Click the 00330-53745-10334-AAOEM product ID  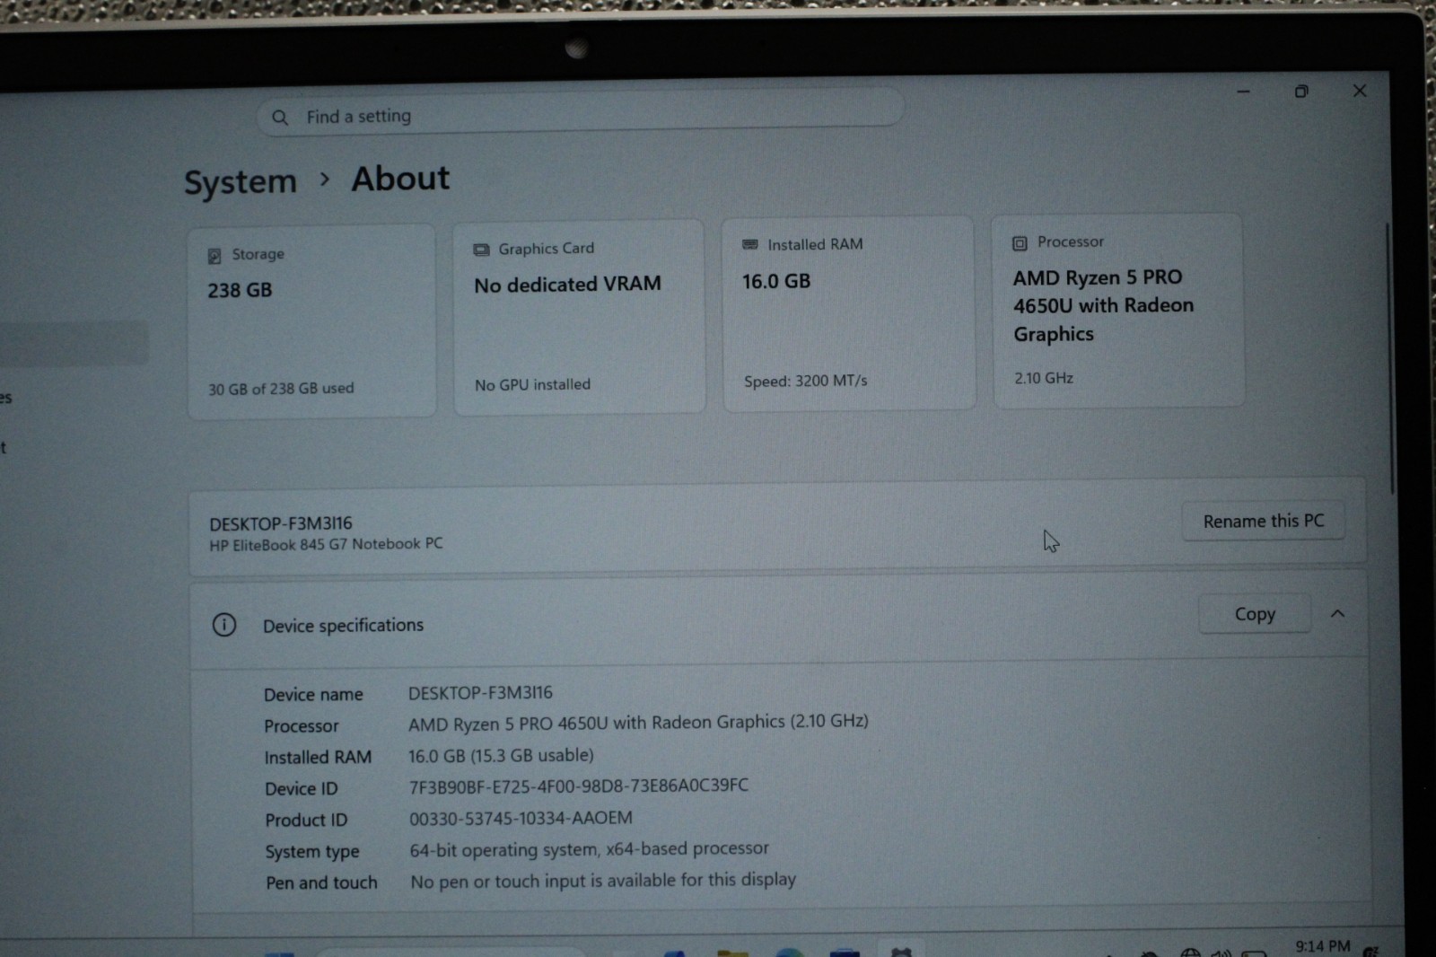(x=521, y=818)
